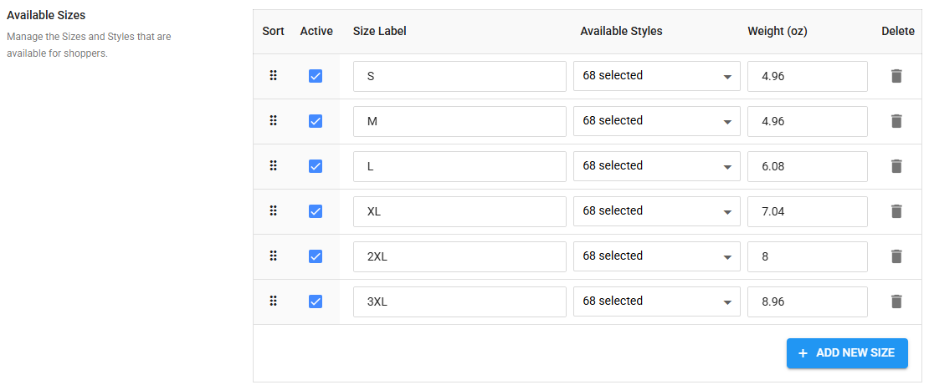Uncheck the Active box for size S
Viewport: 929px width, 390px height.
pyautogui.click(x=316, y=76)
